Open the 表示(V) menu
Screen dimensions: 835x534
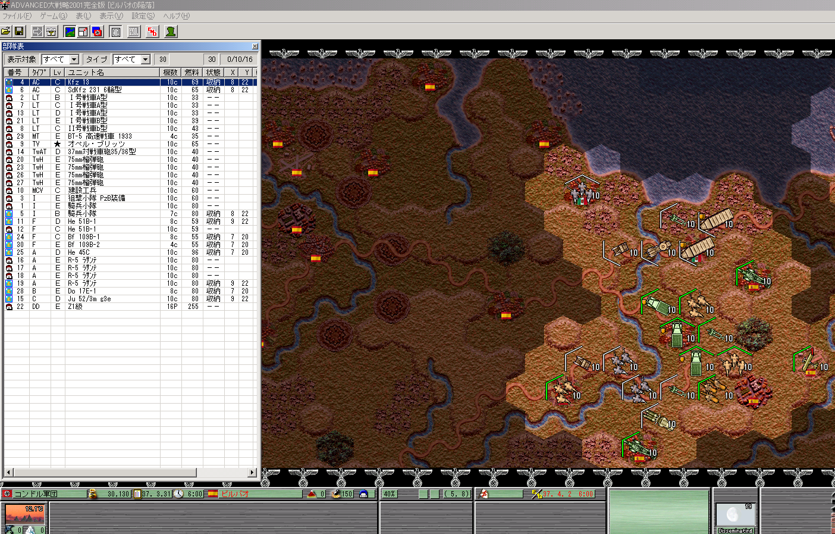pos(111,16)
